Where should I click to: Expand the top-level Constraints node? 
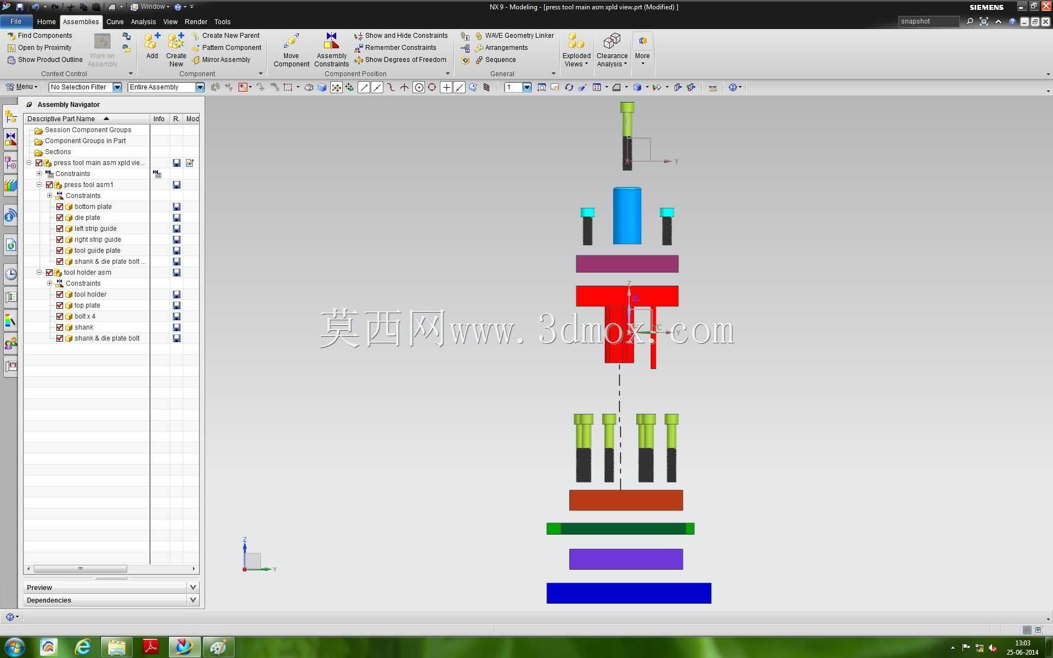[x=39, y=174]
